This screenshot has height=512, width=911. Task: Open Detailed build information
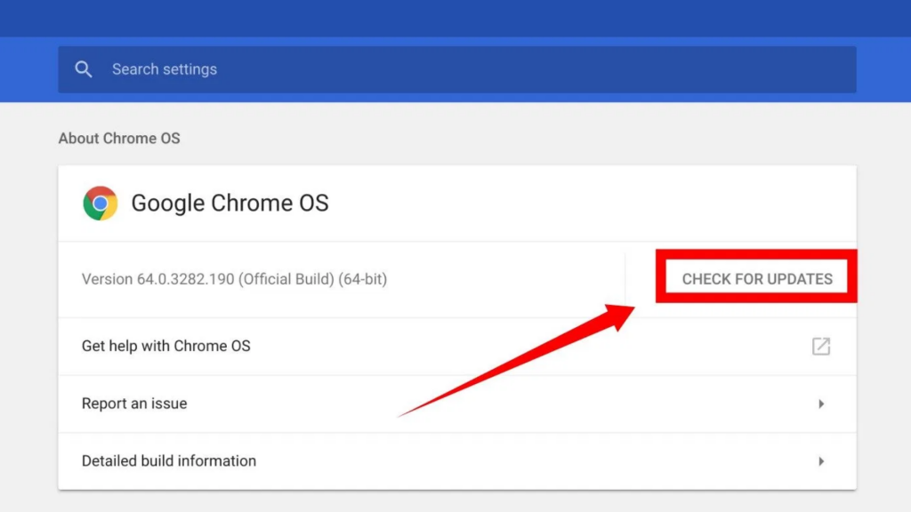[456, 461]
